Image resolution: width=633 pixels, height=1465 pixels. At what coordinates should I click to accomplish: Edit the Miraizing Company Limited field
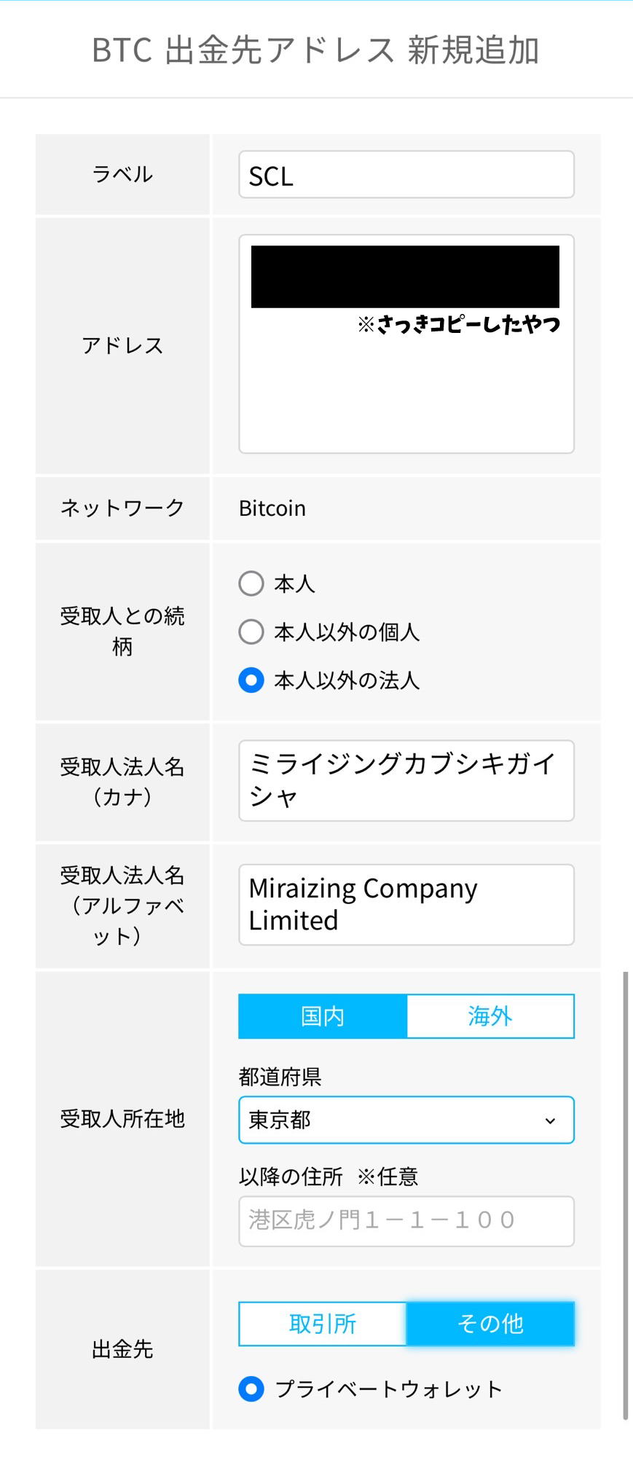[x=406, y=905]
